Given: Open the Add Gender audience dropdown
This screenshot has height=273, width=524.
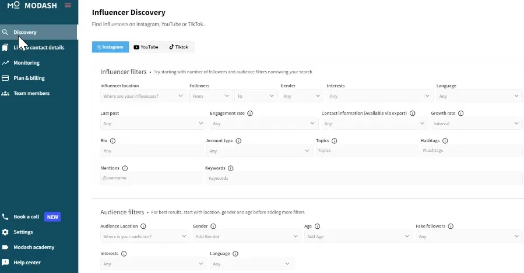Looking at the screenshot, I should [247, 236].
